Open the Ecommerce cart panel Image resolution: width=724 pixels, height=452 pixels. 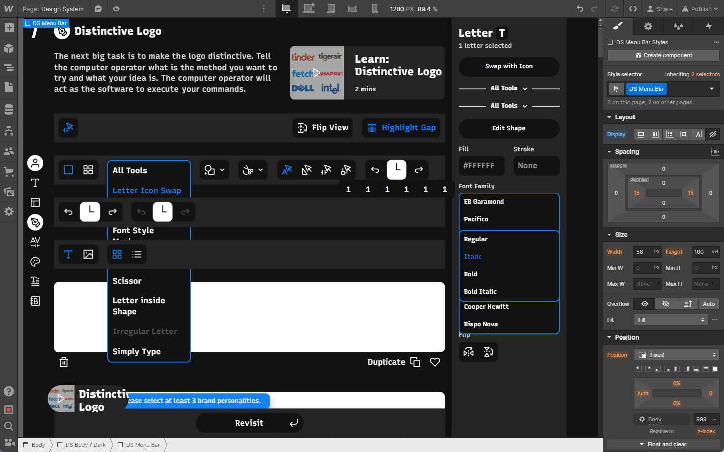[9, 171]
